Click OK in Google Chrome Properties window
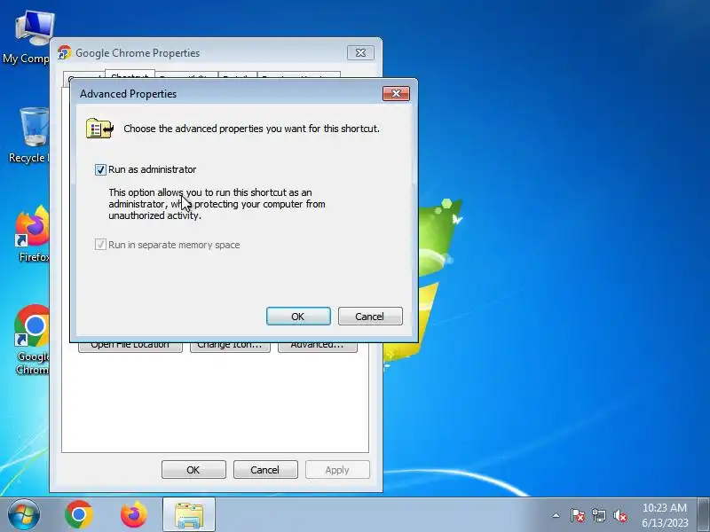 tap(193, 470)
